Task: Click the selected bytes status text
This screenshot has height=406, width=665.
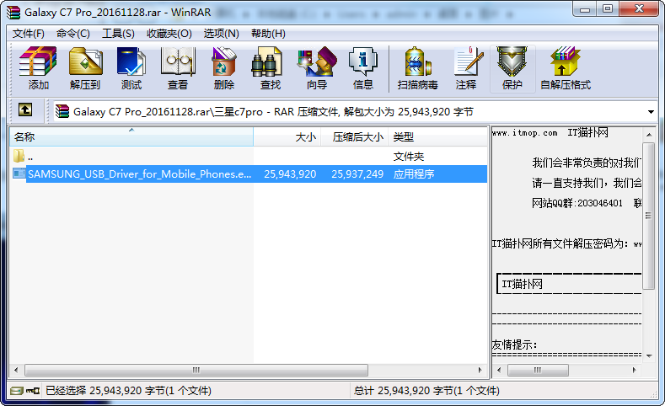Action: (128, 390)
